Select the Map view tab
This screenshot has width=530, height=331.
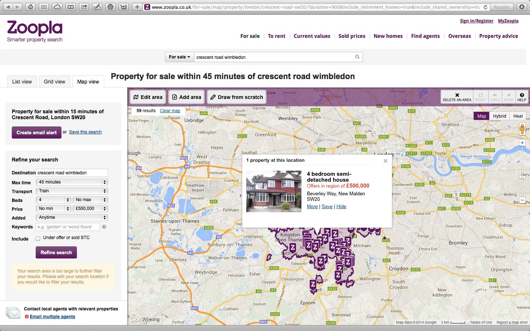point(88,82)
